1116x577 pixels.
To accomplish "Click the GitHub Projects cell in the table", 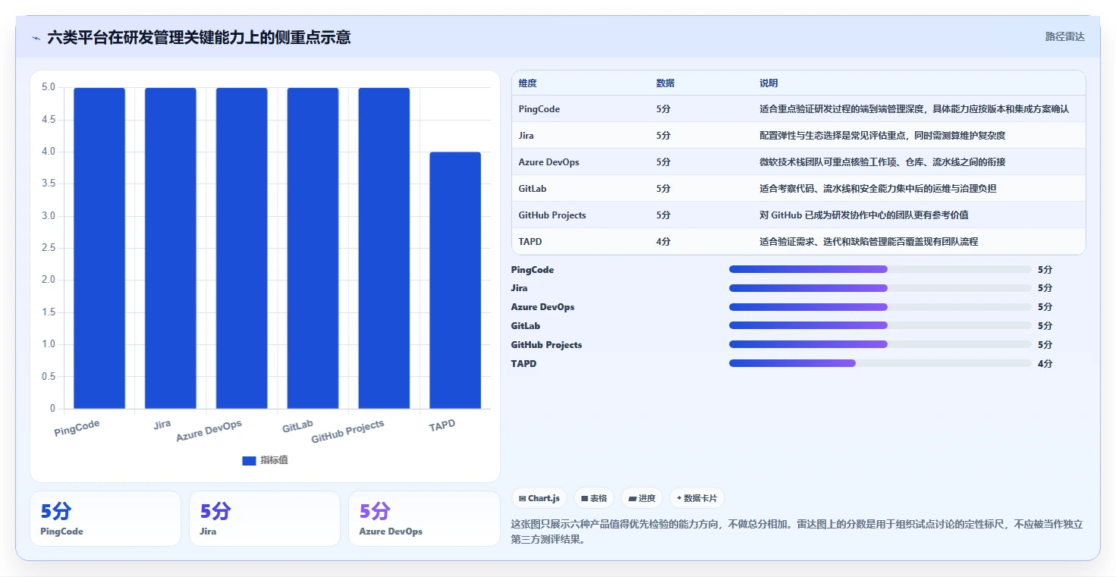I will pos(552,215).
